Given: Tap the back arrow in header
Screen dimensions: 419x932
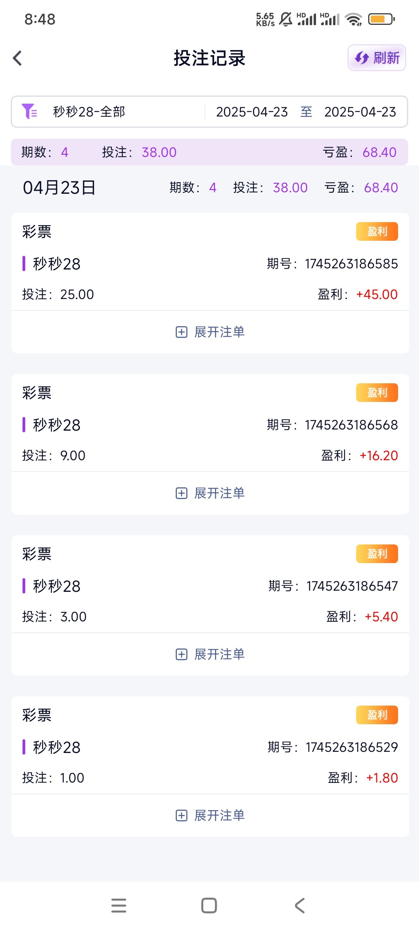Looking at the screenshot, I should point(17,58).
